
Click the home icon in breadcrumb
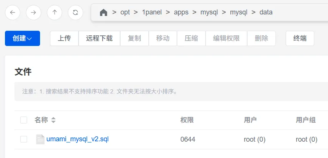[103, 13]
